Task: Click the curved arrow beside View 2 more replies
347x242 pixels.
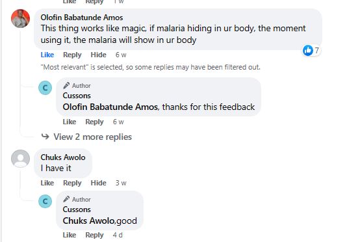Action: [x=45, y=137]
